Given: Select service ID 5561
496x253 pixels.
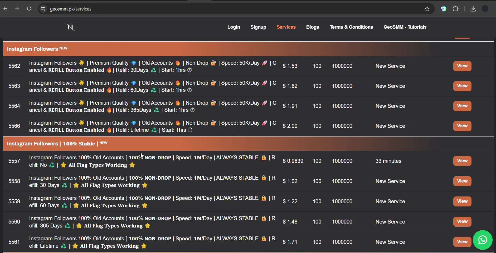Looking at the screenshot, I should pyautogui.click(x=14, y=242).
